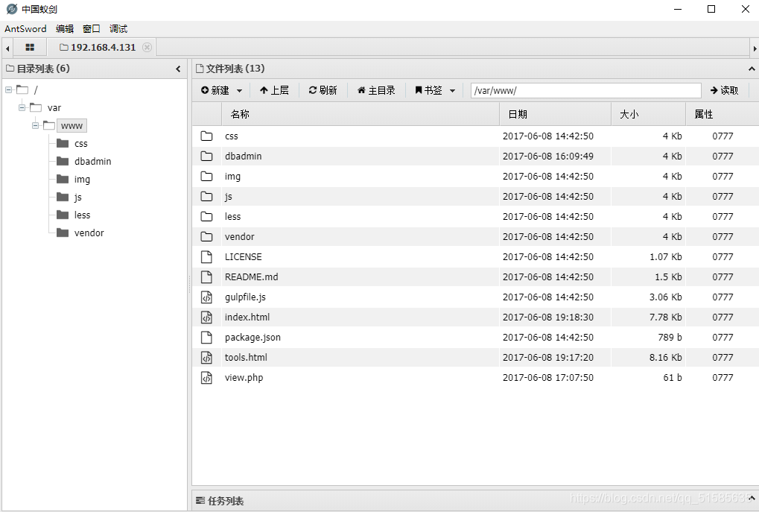Select the css folder icon in the tree

click(63, 143)
